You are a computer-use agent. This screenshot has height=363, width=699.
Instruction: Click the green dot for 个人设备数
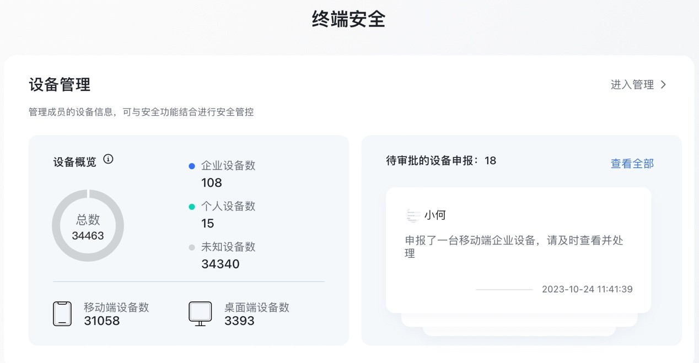tap(192, 207)
